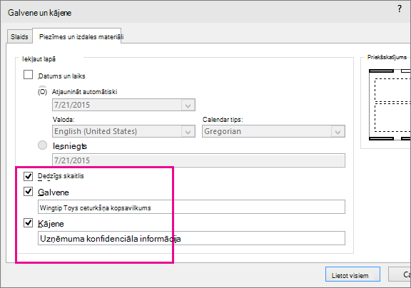Uncheck the Dedzīgs skaitlis checkbox
This screenshot has height=288, width=411.
point(29,176)
